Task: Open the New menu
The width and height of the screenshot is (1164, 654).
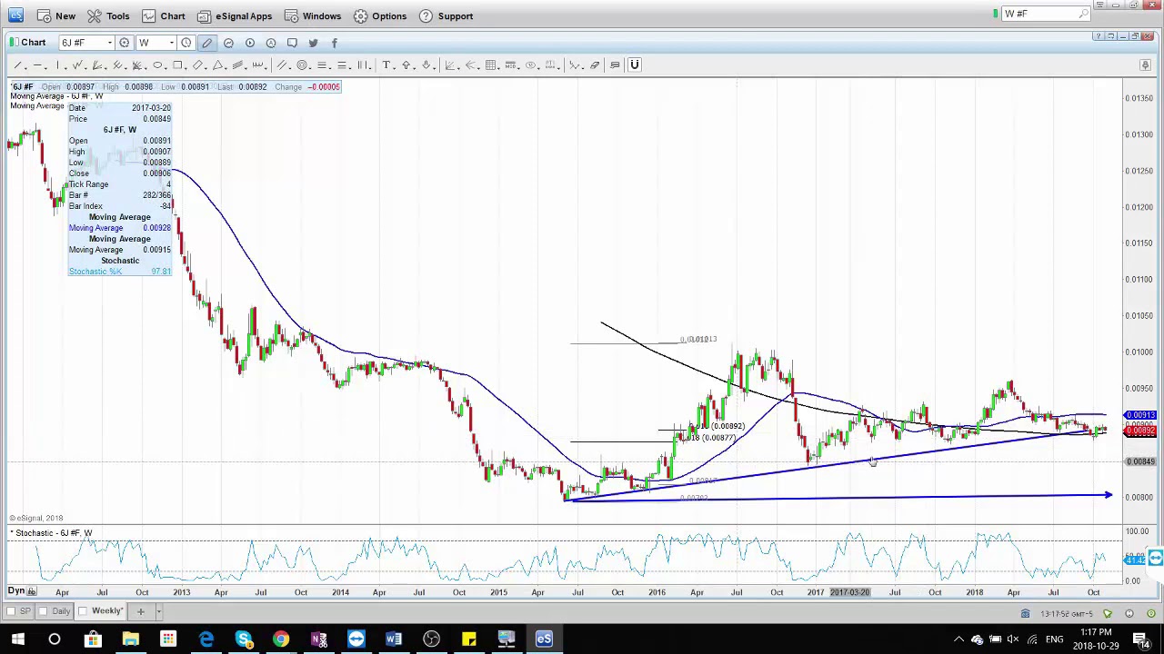Action: click(x=56, y=15)
